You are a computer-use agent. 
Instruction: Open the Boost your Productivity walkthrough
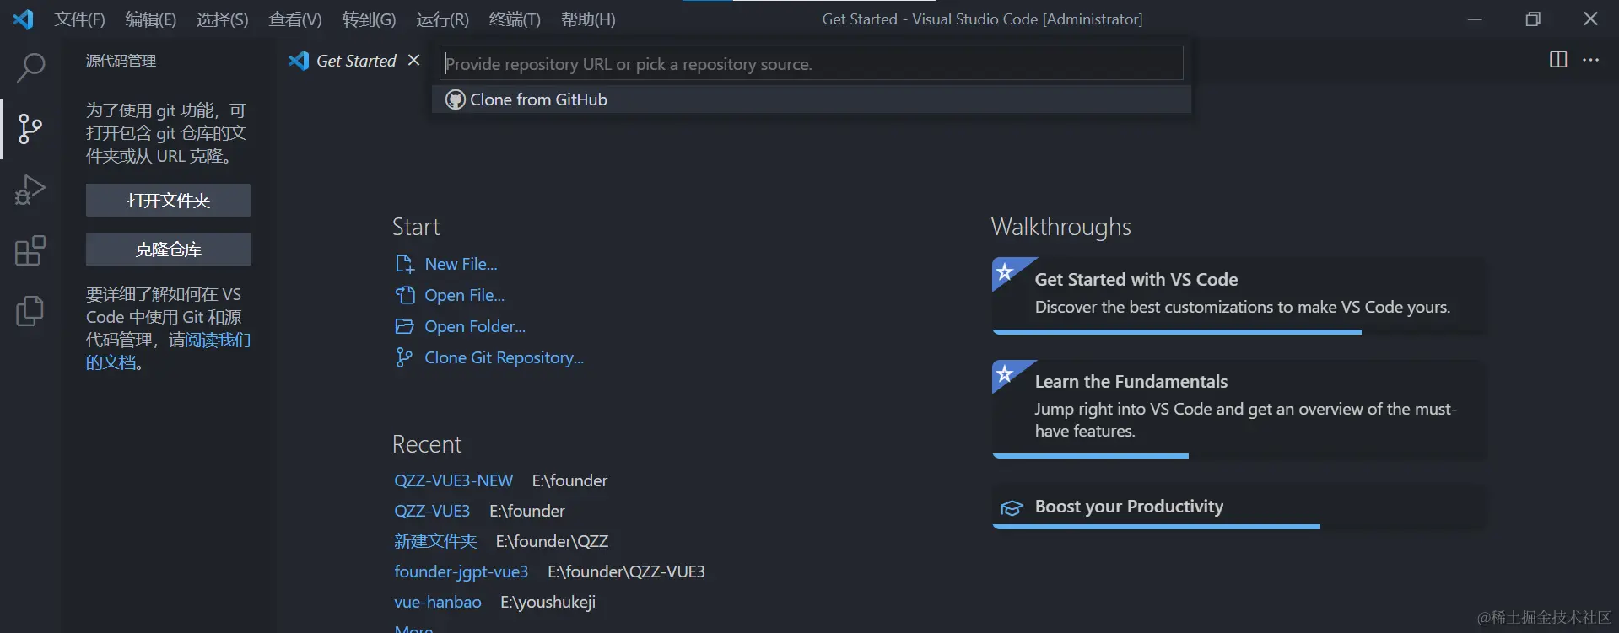click(x=1239, y=507)
